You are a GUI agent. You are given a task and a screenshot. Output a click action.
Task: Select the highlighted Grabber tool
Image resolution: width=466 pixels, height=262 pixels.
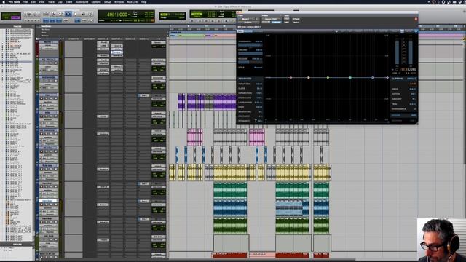[68, 14]
